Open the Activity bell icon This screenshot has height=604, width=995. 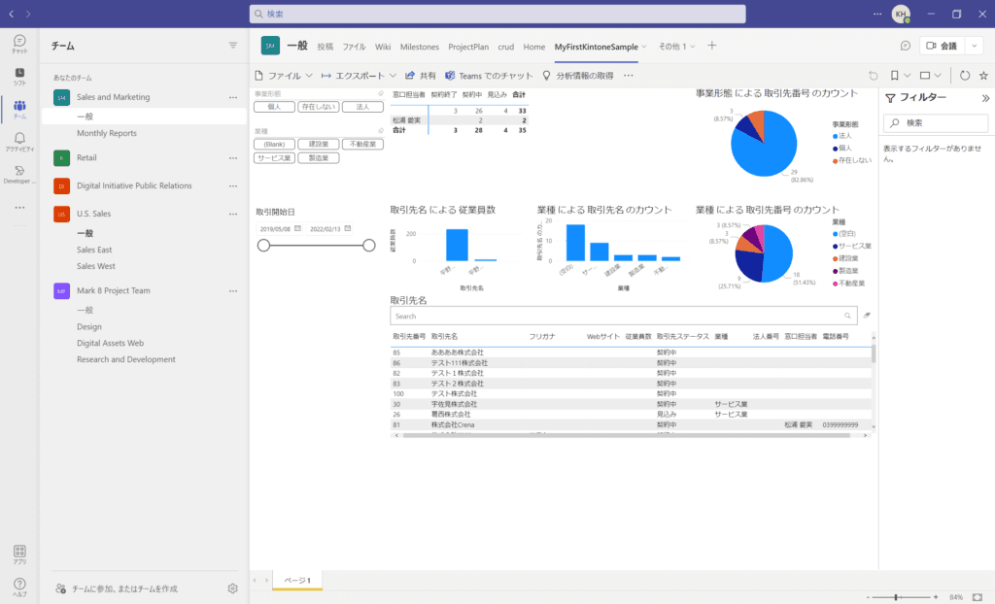[19, 142]
